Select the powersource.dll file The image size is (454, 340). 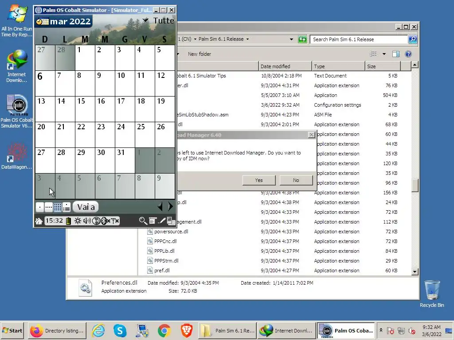[171, 232]
